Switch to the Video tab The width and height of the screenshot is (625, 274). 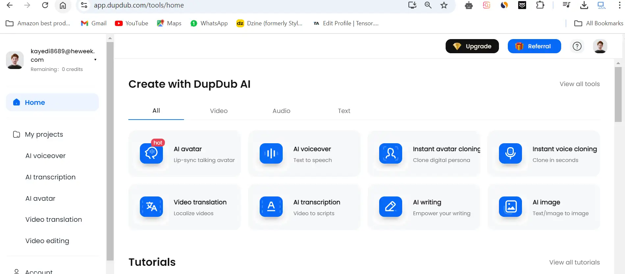(x=219, y=111)
